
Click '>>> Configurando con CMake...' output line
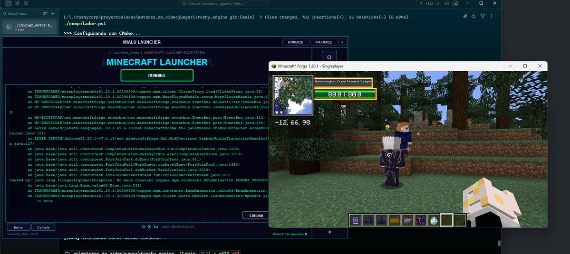(x=102, y=33)
